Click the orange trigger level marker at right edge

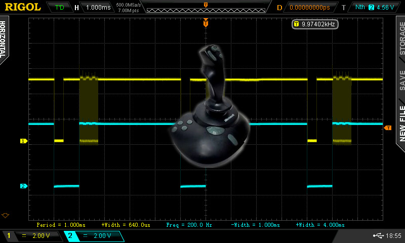pyautogui.click(x=388, y=128)
